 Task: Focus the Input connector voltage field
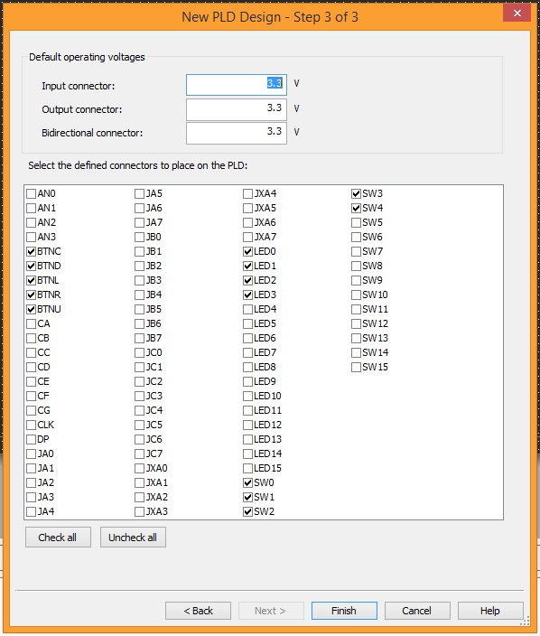coord(237,85)
